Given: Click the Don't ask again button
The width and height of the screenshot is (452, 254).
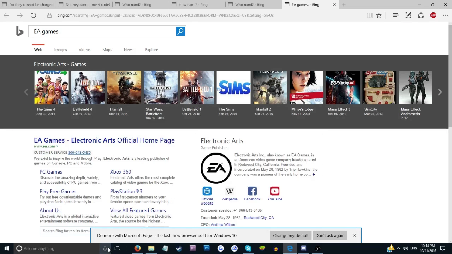Looking at the screenshot, I should 330,236.
